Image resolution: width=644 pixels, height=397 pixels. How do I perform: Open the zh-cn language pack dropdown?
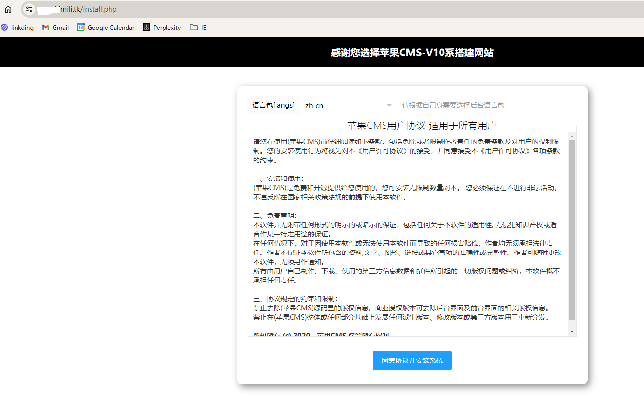[348, 105]
